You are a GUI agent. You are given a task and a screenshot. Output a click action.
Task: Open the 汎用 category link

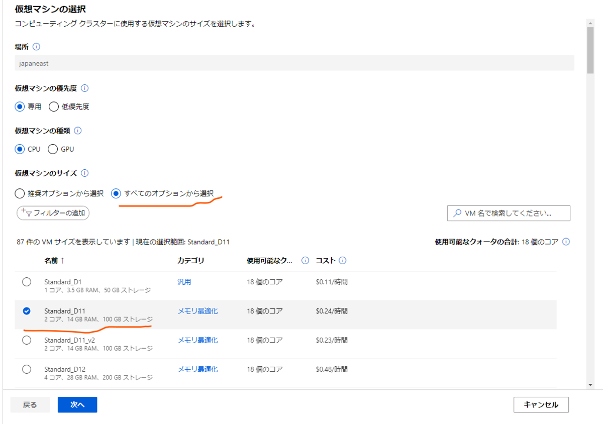(184, 282)
